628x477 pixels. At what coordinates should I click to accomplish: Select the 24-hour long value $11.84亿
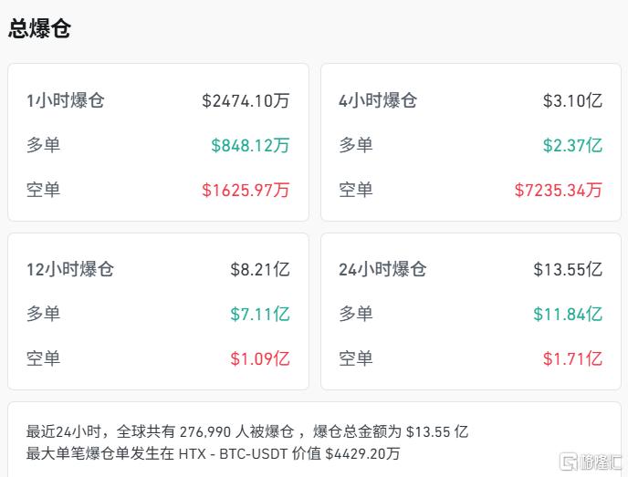[568, 314]
